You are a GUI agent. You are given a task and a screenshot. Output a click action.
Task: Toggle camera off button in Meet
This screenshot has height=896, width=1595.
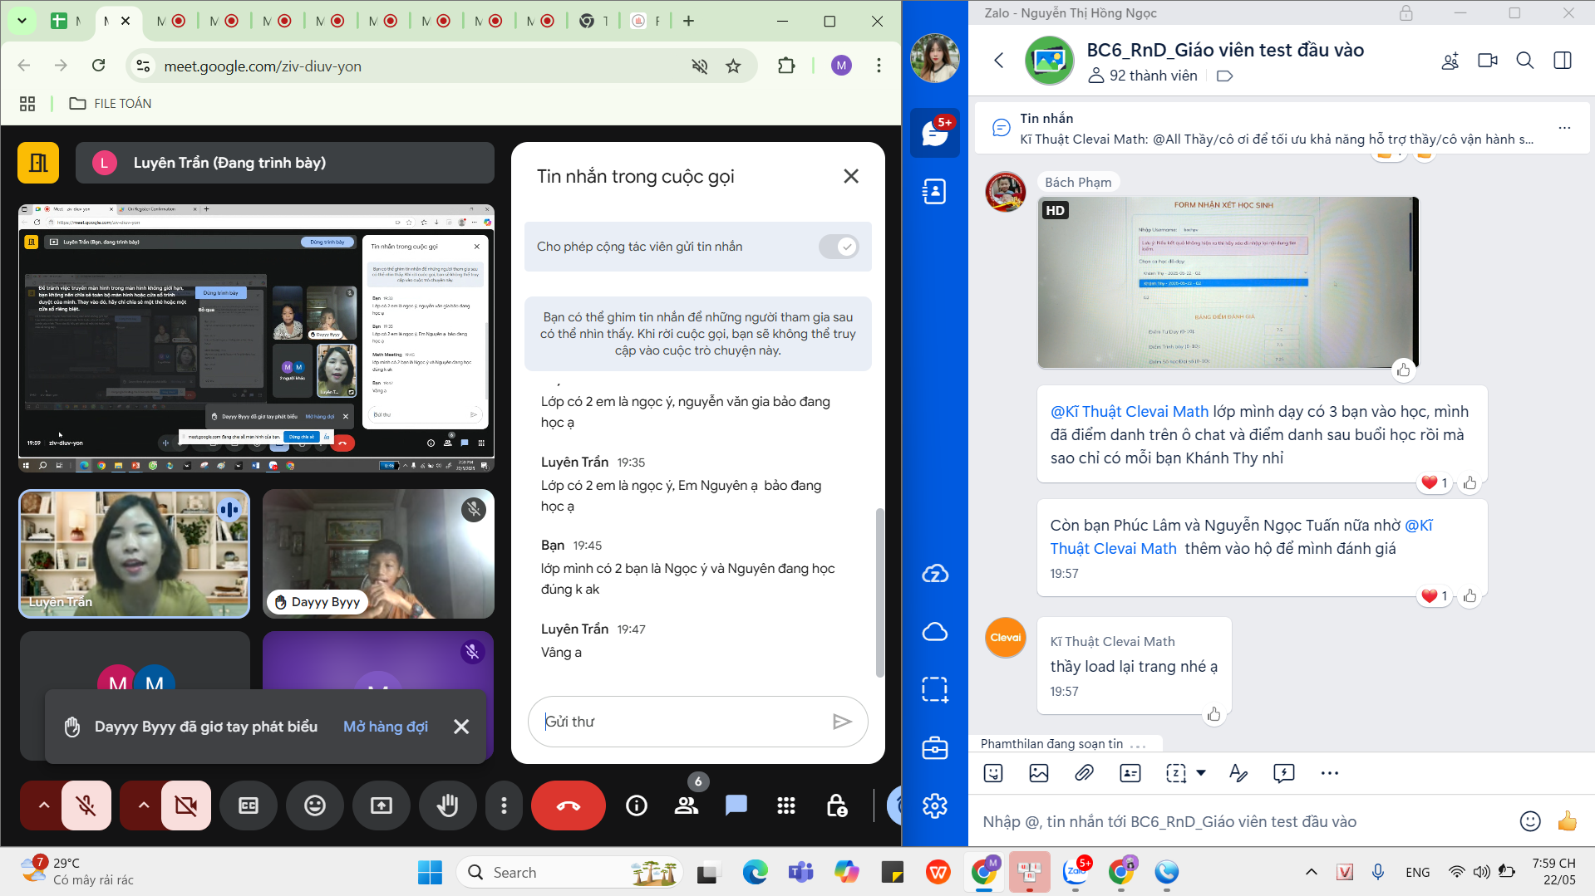tap(186, 805)
